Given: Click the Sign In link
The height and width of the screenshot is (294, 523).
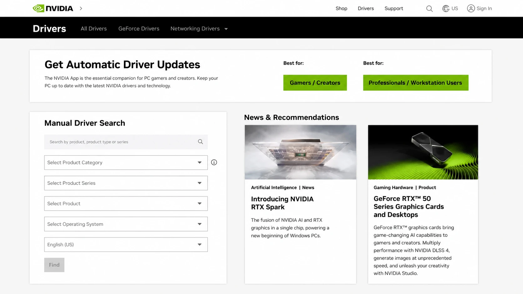Looking at the screenshot, I should click(x=484, y=8).
